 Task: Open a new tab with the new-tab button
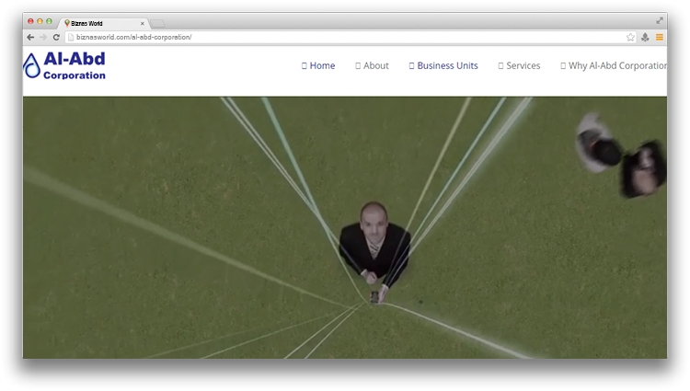point(158,23)
